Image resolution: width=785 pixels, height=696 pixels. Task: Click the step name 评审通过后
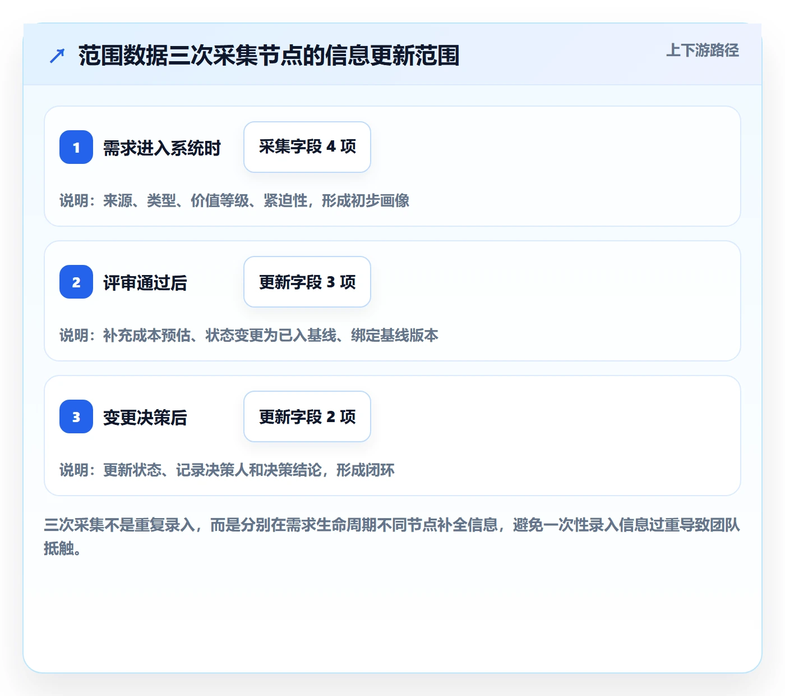[145, 282]
